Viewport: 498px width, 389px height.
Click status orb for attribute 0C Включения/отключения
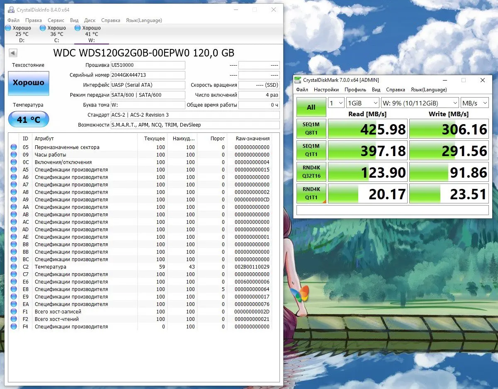point(14,162)
